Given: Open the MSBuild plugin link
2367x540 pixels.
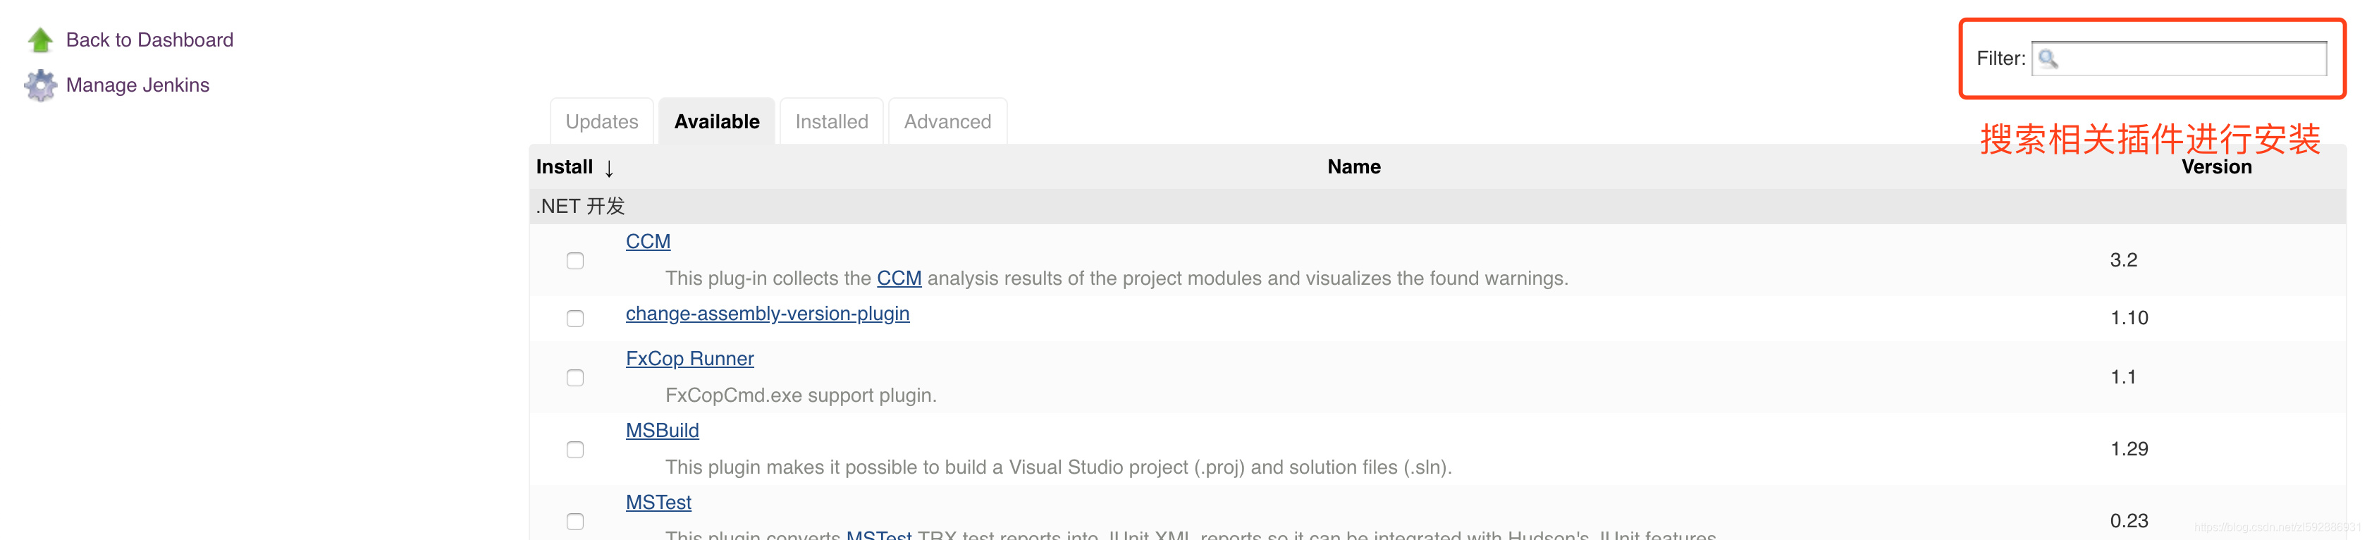Looking at the screenshot, I should (x=662, y=431).
